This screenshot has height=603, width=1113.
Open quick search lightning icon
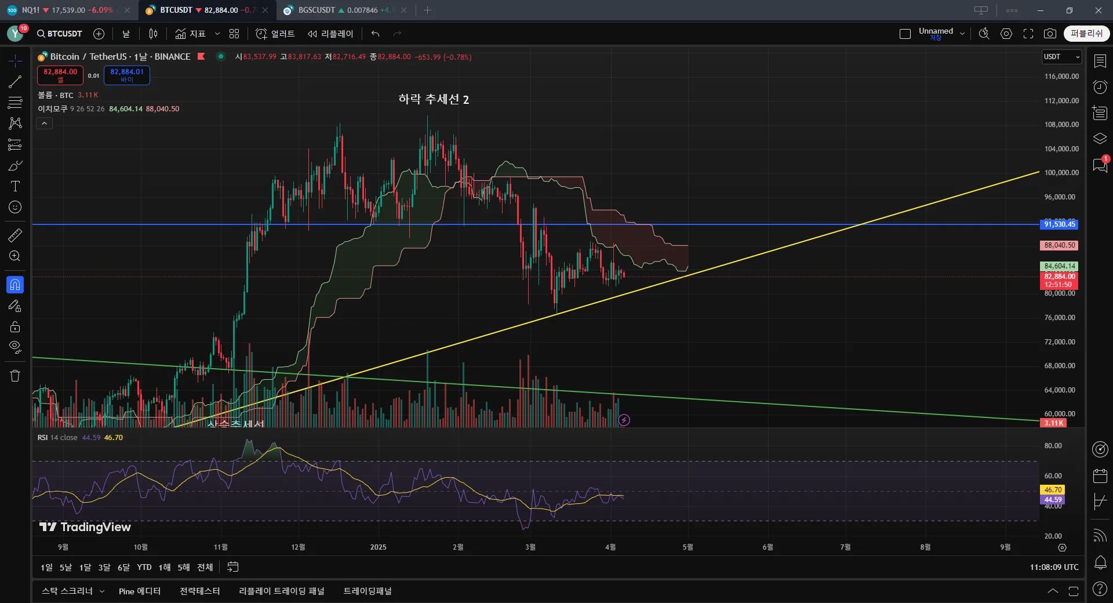click(x=984, y=34)
